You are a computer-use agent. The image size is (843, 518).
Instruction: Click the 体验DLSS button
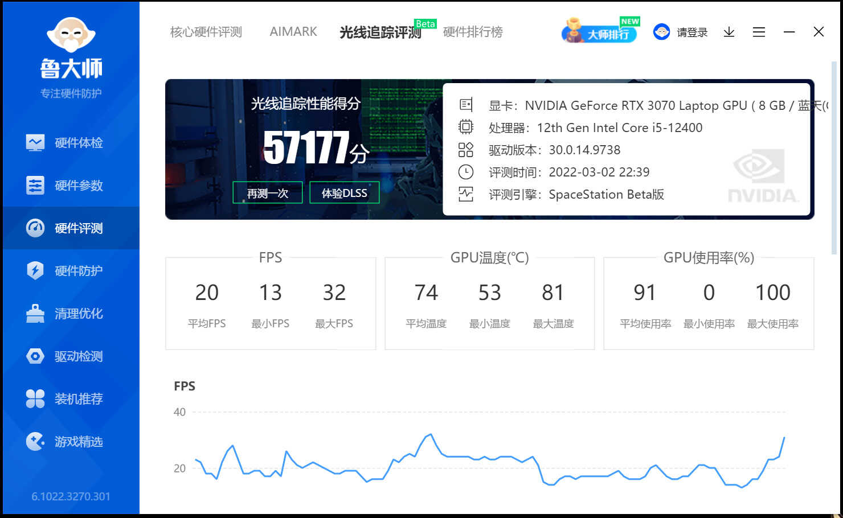pos(344,193)
